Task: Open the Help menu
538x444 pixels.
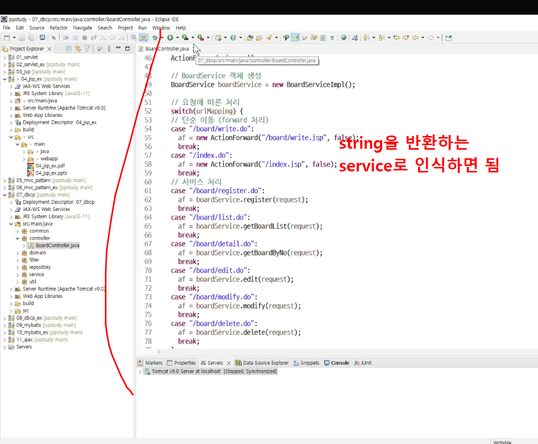Action: pyautogui.click(x=181, y=28)
